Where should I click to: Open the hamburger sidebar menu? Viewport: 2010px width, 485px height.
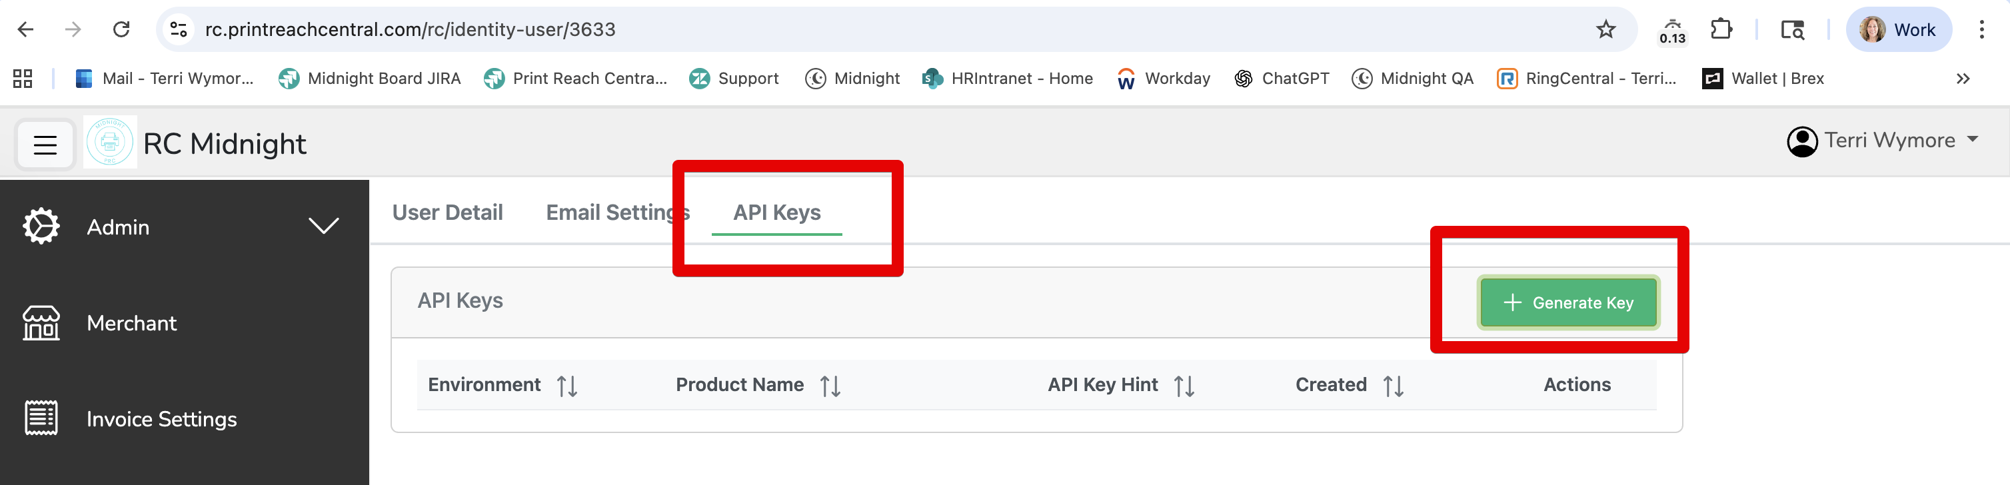pos(45,145)
